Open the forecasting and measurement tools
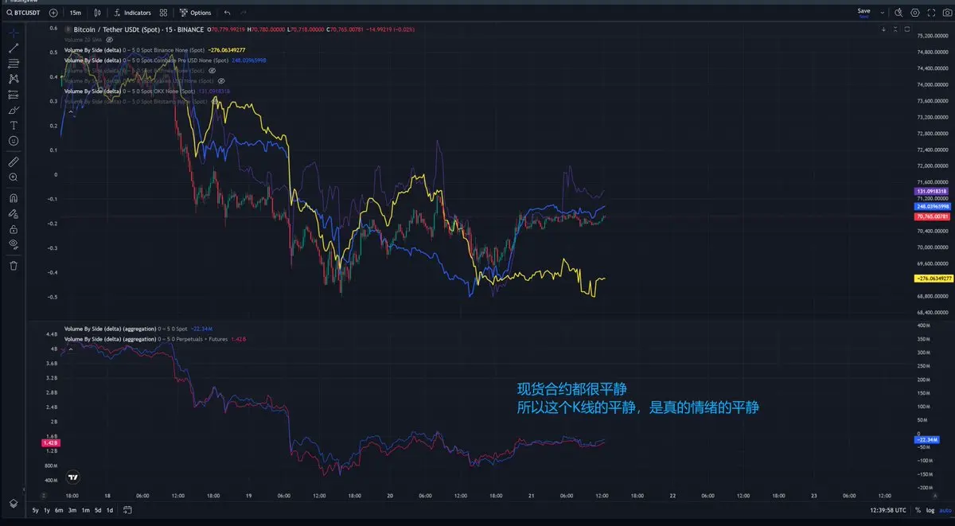Viewport: 955px width, 526px height. [x=14, y=94]
